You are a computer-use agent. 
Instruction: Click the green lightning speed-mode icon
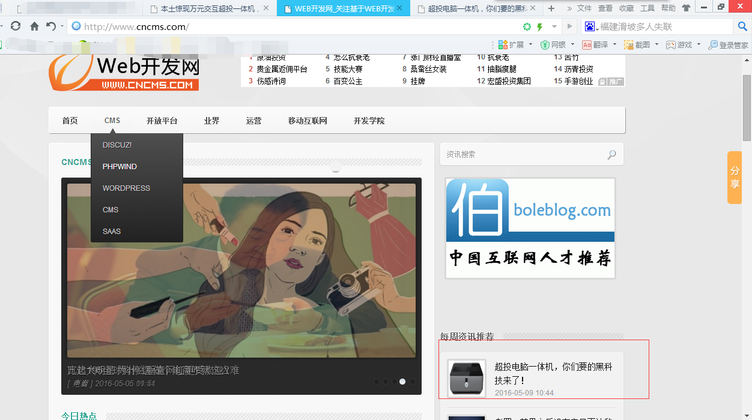tap(540, 27)
